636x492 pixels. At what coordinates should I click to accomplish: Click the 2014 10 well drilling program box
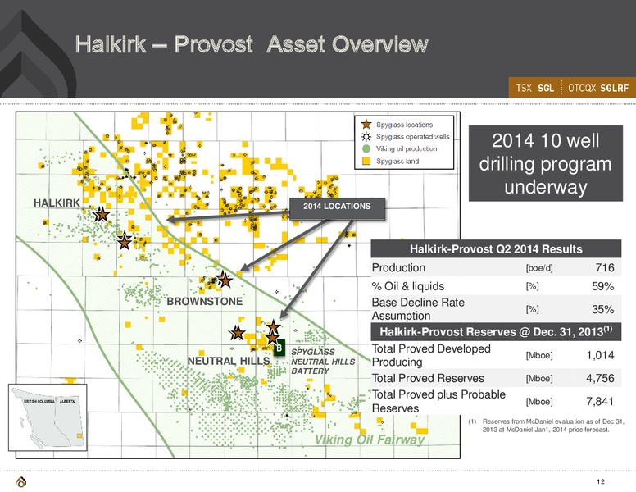pos(546,163)
